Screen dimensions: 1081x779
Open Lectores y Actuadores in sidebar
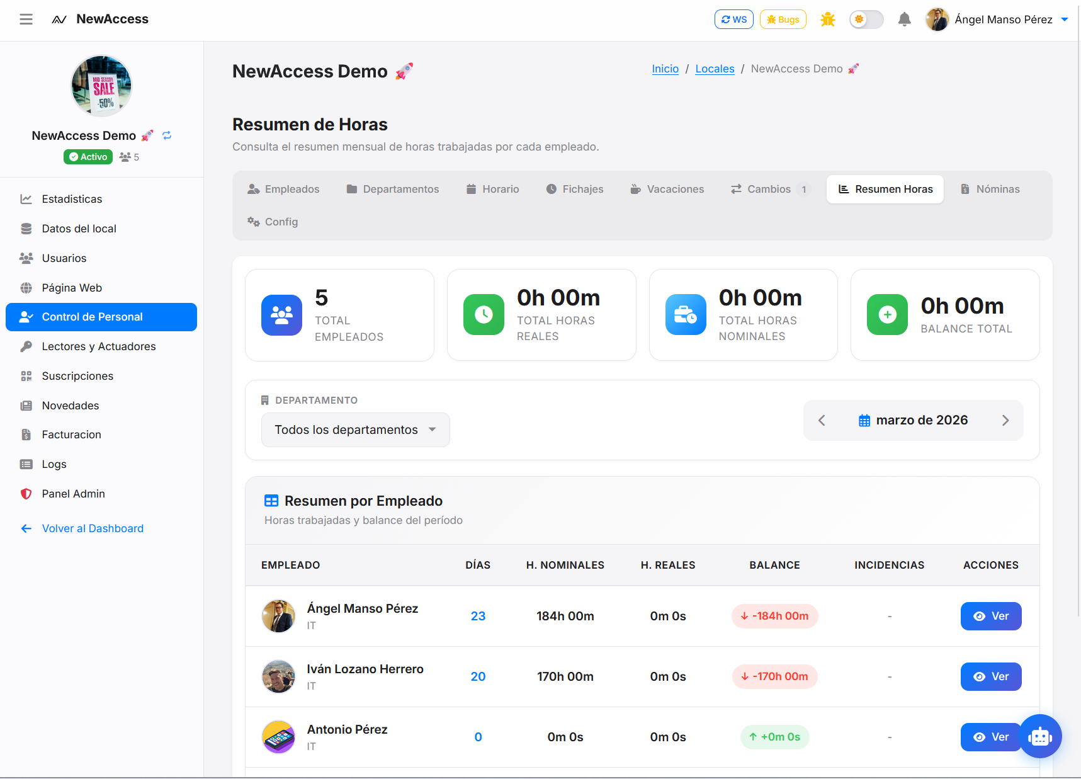click(x=101, y=347)
